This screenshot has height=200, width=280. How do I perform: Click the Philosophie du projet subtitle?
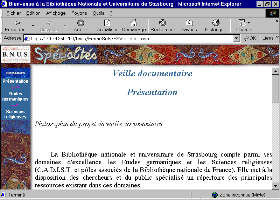tap(99, 124)
